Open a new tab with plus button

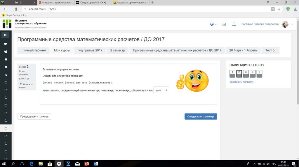(x=152, y=2)
